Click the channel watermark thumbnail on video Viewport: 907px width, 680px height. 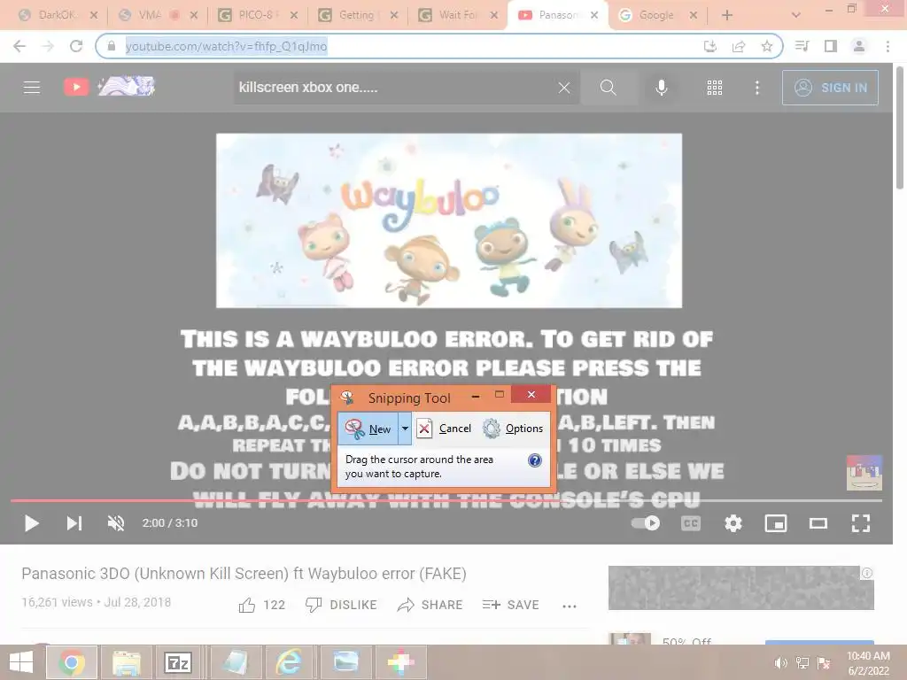pos(864,473)
